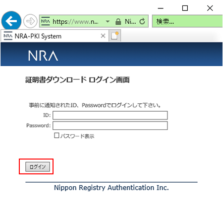Click the ログイン button
The height and width of the screenshot is (203, 223).
pos(38,166)
